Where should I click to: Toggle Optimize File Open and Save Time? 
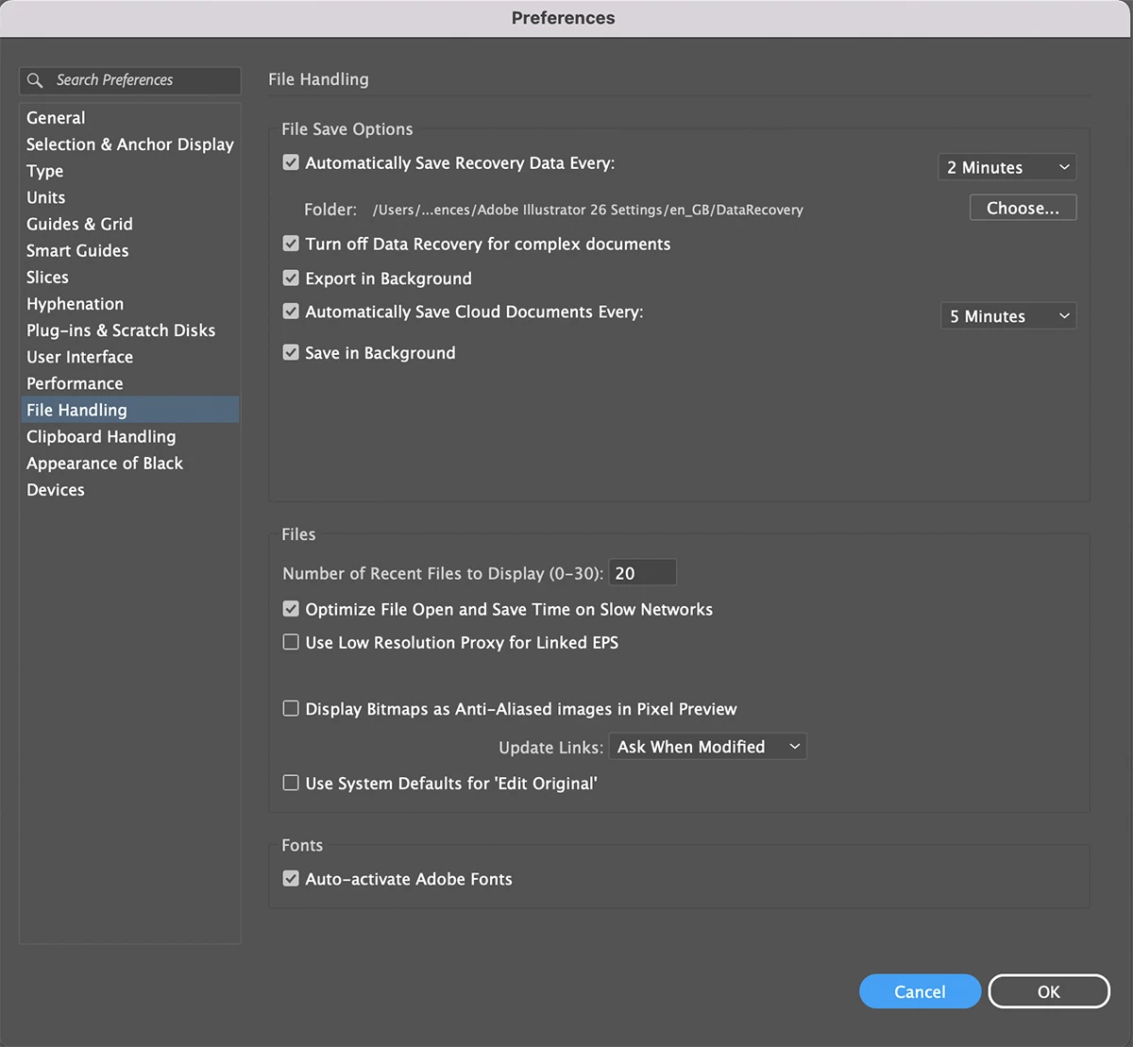pos(291,609)
